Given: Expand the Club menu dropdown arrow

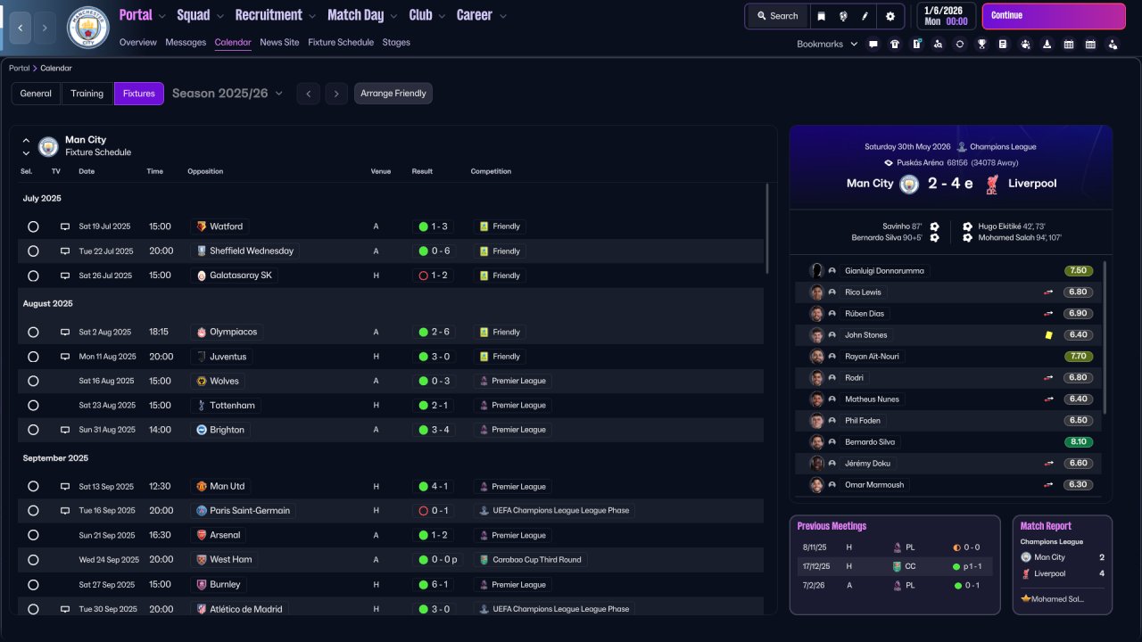Looking at the screenshot, I should coord(441,16).
